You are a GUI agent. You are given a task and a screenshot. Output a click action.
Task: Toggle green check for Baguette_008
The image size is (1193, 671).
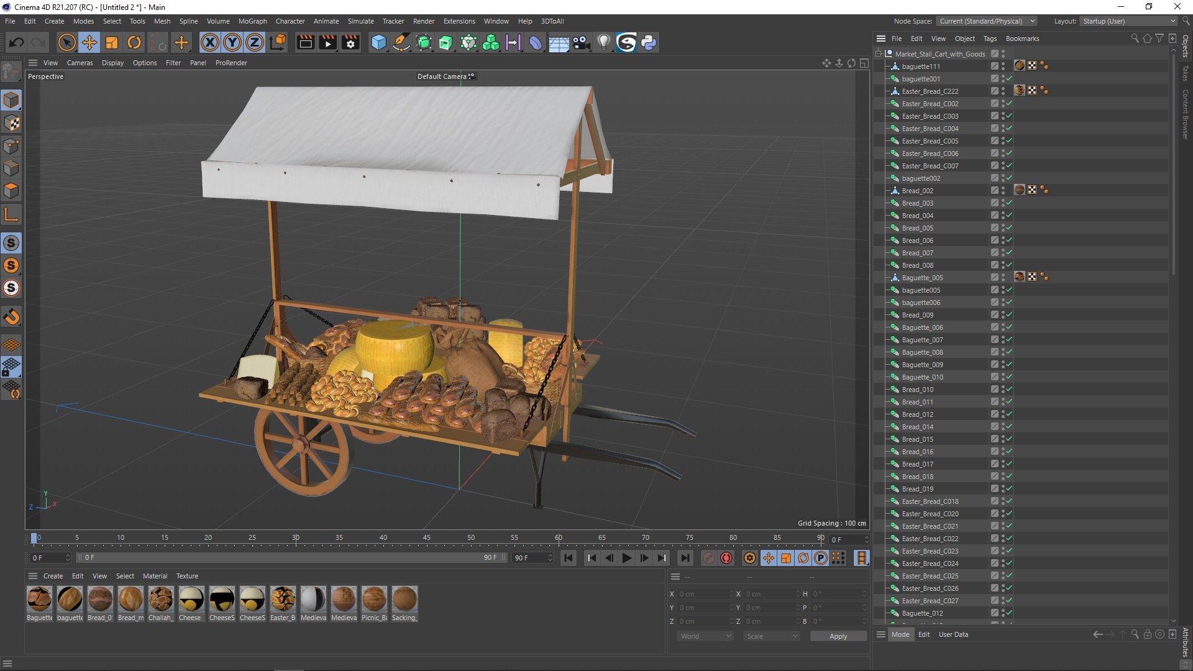point(1009,352)
